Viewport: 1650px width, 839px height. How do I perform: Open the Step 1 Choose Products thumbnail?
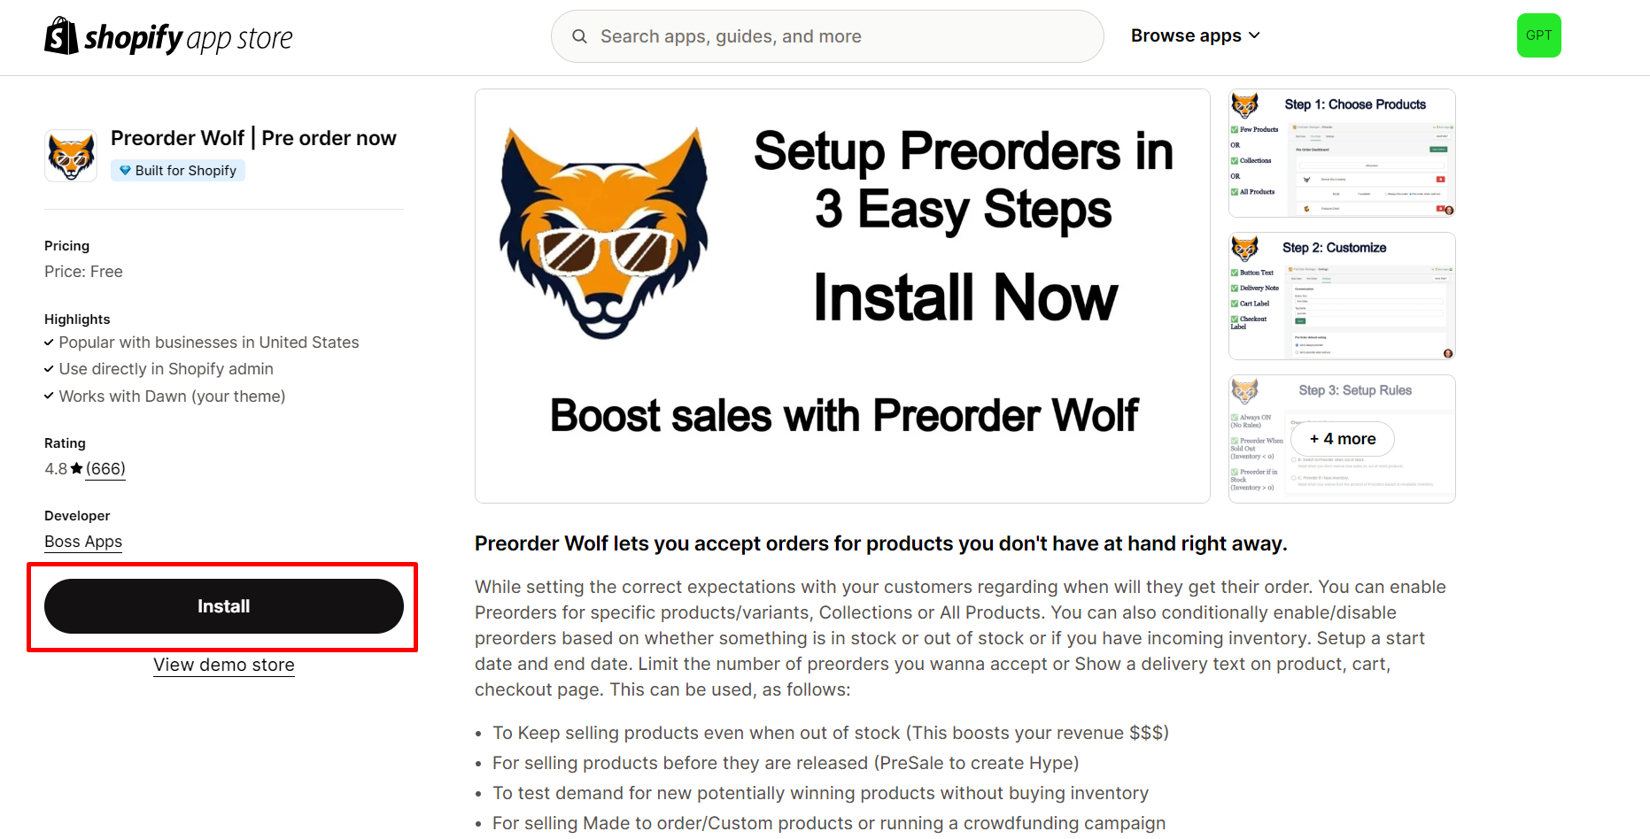pyautogui.click(x=1342, y=153)
